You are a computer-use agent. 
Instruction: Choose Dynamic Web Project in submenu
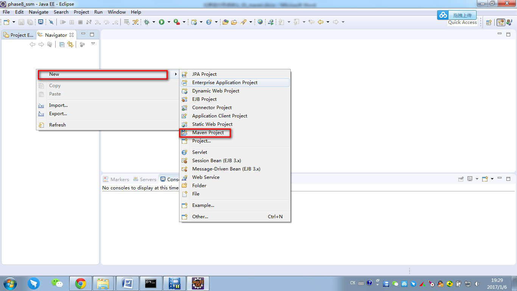click(x=215, y=91)
